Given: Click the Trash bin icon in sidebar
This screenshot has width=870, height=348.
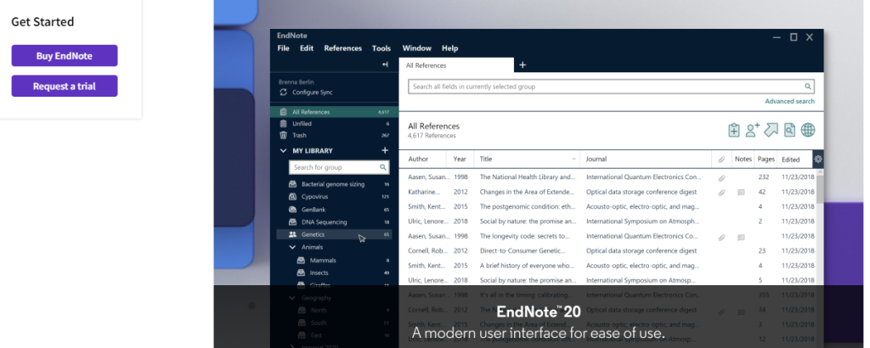Looking at the screenshot, I should [x=284, y=135].
